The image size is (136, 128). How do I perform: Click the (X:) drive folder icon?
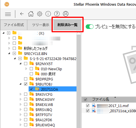tap(14, 33)
